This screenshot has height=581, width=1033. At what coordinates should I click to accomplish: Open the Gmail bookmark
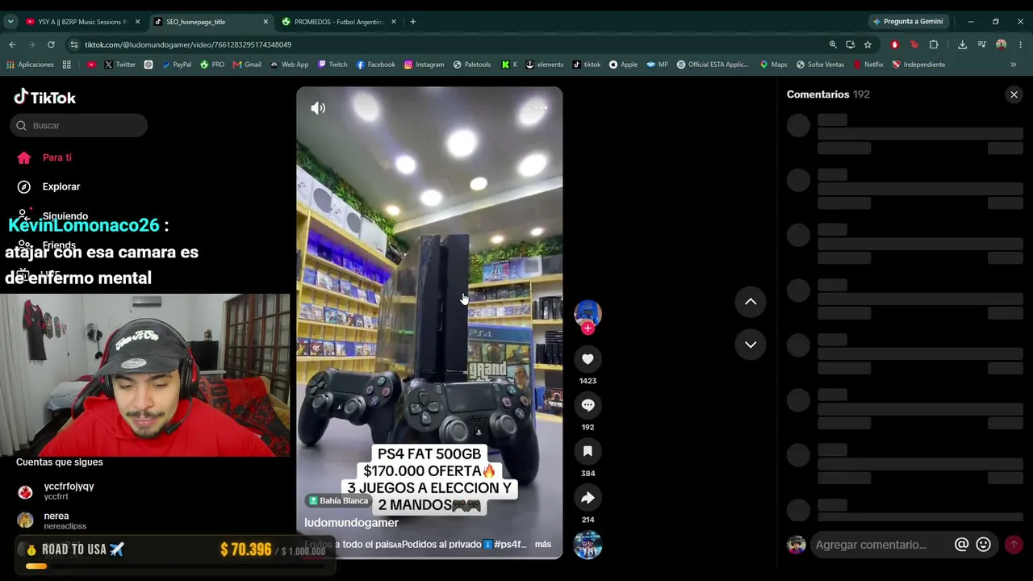(246, 65)
